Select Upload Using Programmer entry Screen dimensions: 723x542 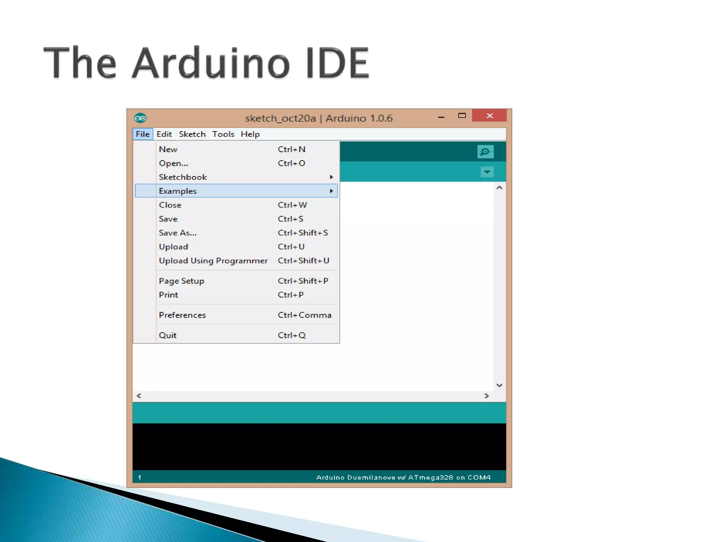(213, 261)
